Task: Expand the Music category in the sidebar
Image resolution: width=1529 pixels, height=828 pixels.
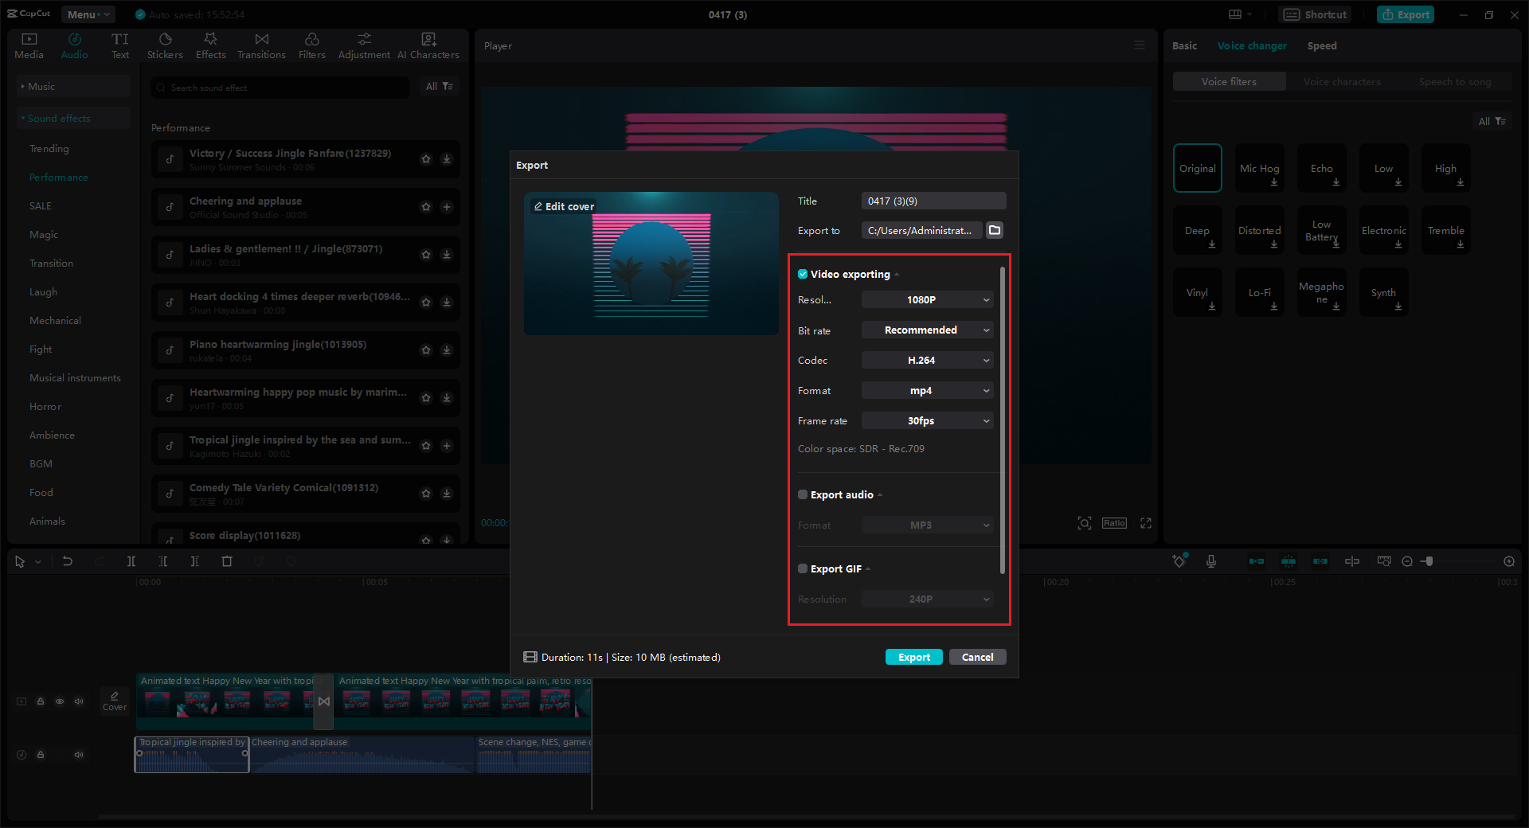Action: (x=73, y=86)
